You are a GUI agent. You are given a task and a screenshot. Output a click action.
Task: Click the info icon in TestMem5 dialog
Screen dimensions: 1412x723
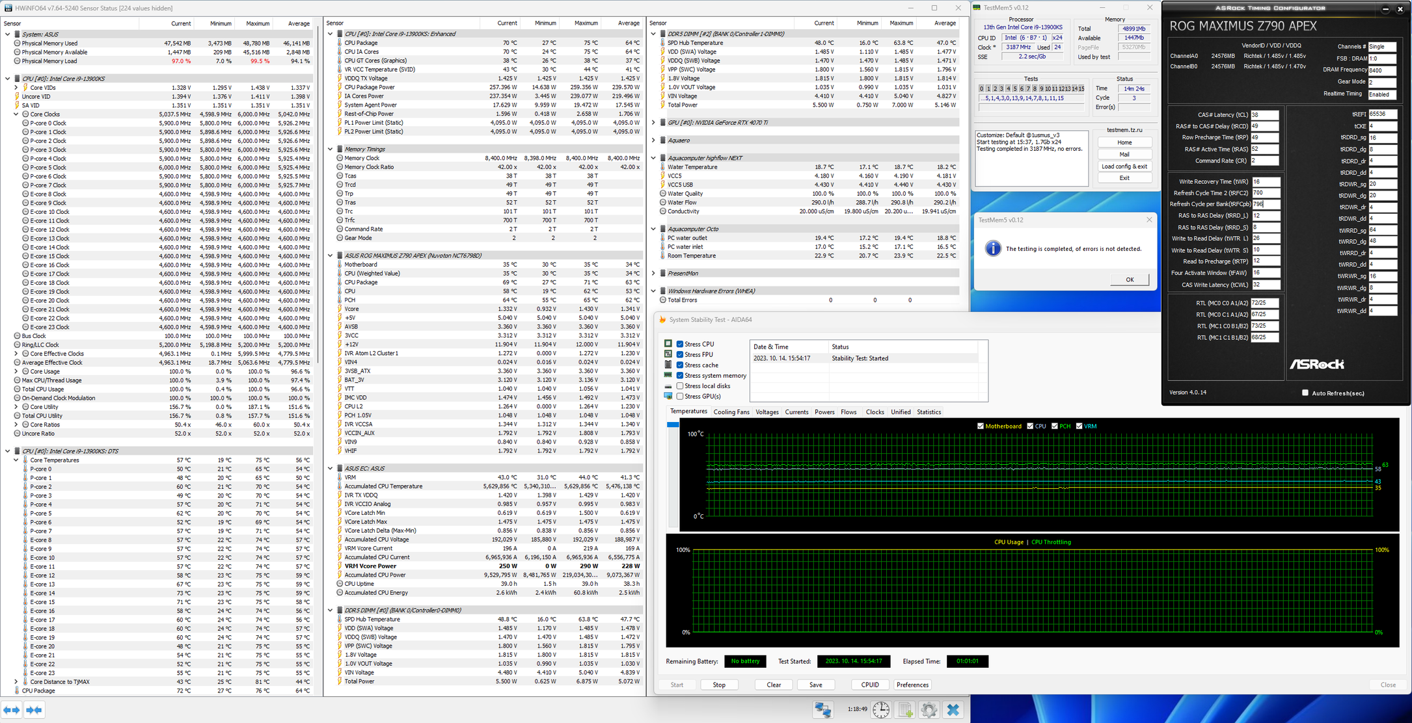point(993,249)
